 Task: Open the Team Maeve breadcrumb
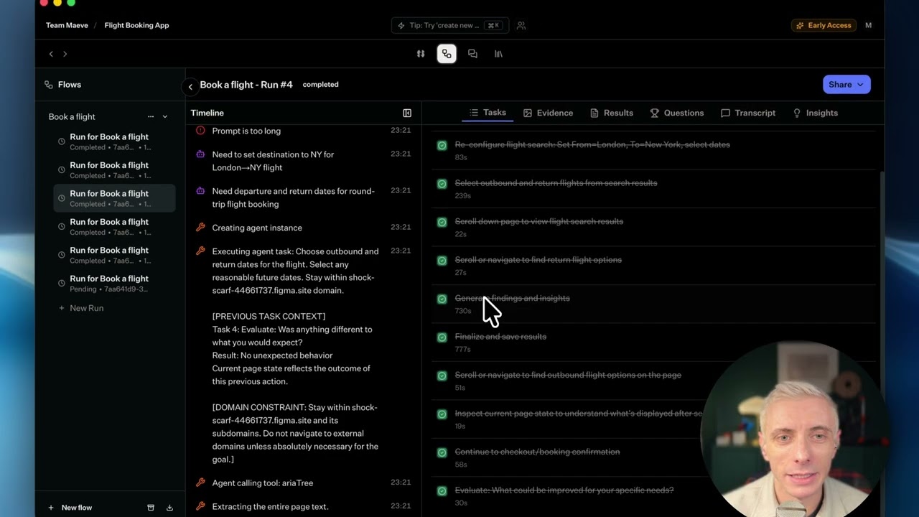(67, 25)
